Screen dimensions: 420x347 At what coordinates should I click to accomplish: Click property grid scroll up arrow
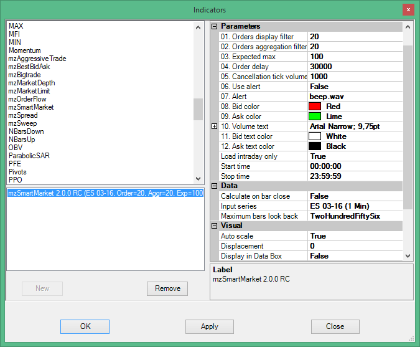pyautogui.click(x=408, y=27)
